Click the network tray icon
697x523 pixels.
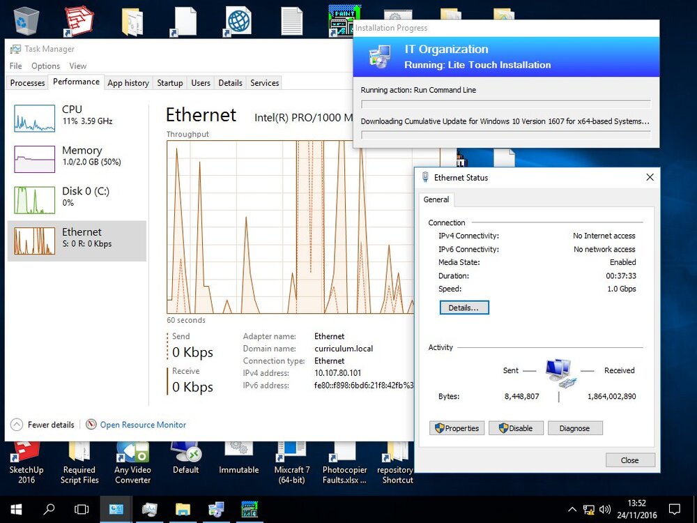[x=589, y=510]
